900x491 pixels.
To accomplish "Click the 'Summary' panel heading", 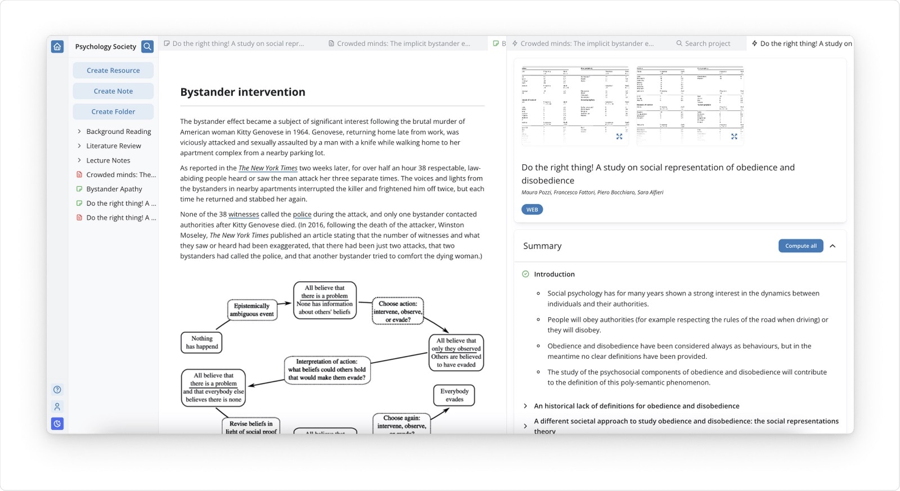I will tap(542, 246).
